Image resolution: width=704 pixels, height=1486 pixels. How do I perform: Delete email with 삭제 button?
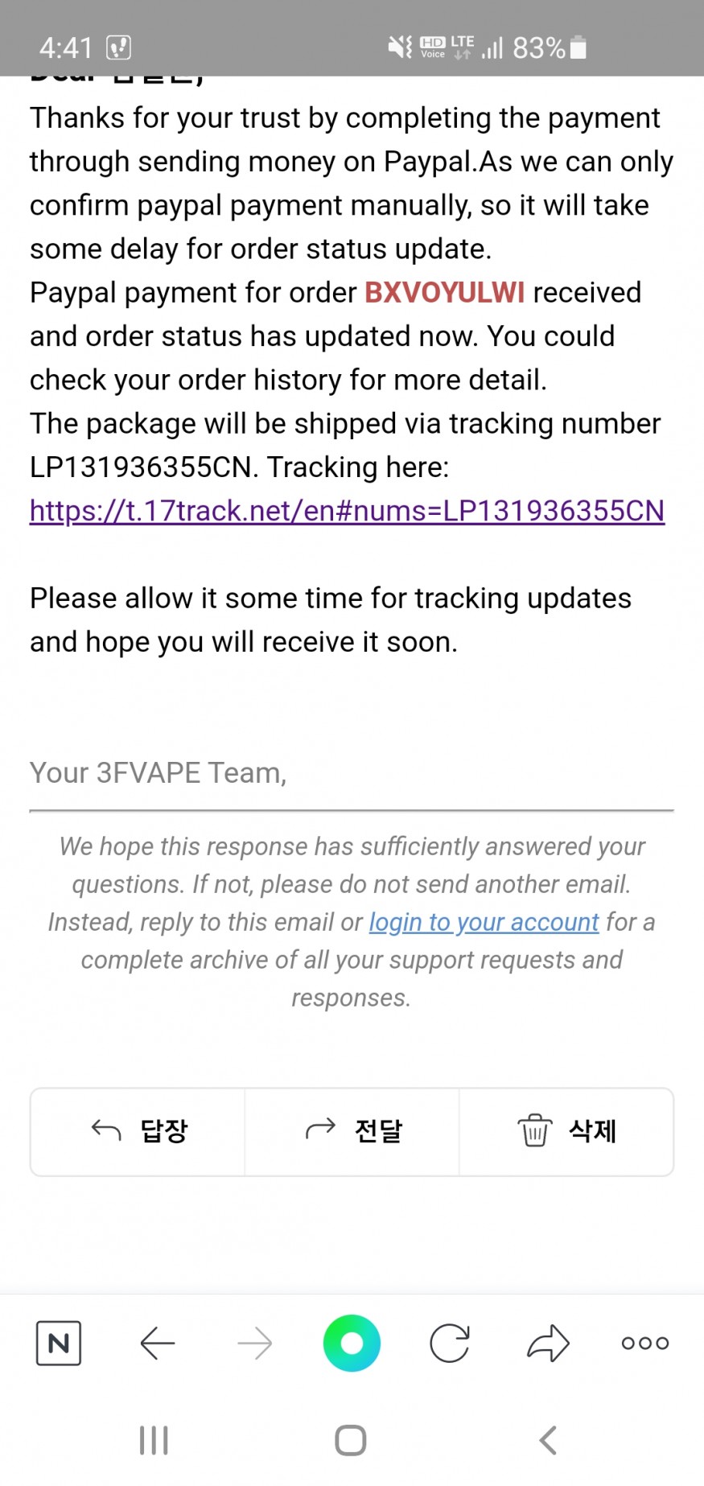[566, 1132]
